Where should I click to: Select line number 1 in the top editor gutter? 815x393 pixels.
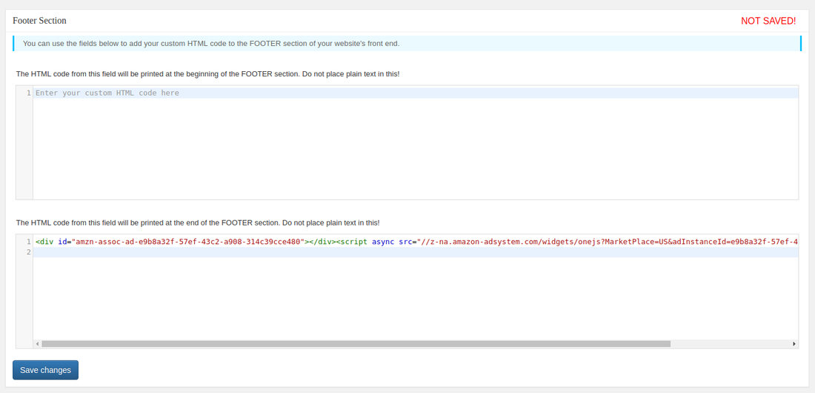click(29, 93)
